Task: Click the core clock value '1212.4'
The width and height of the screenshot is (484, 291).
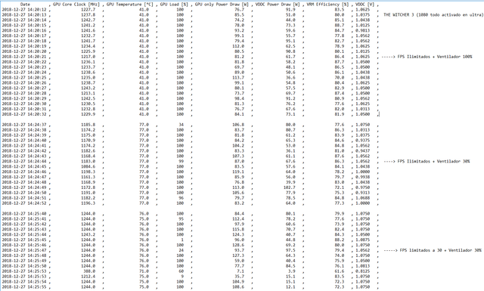Action: [x=88, y=277]
